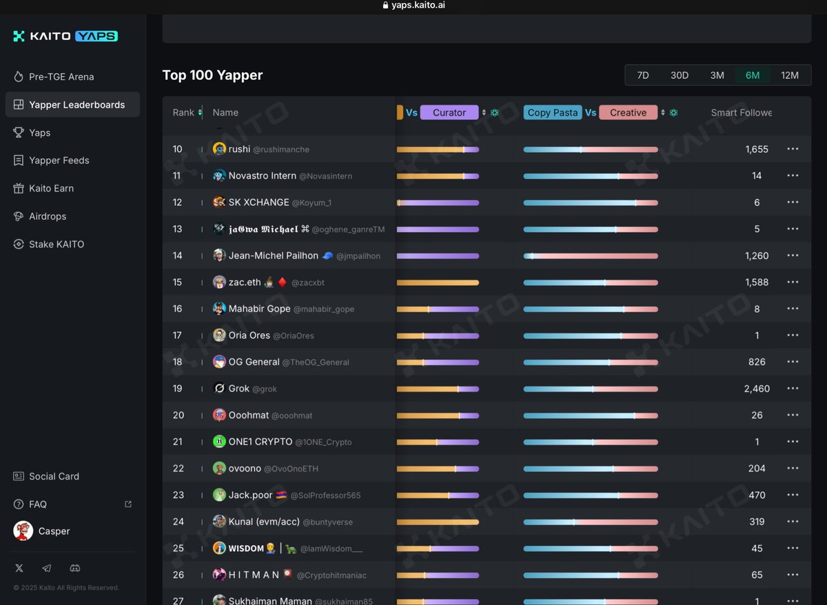
Task: Select the 3M time range
Action: point(717,75)
